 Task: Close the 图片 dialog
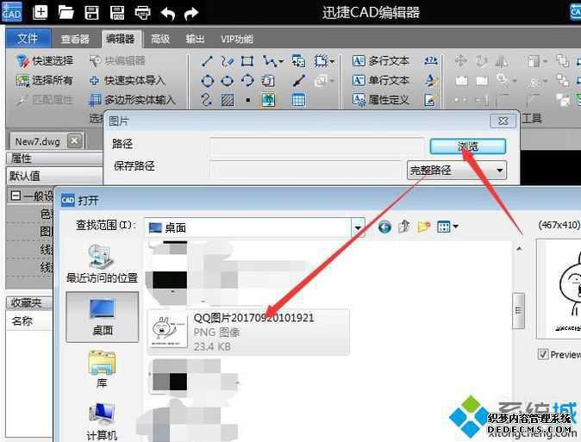tap(503, 121)
